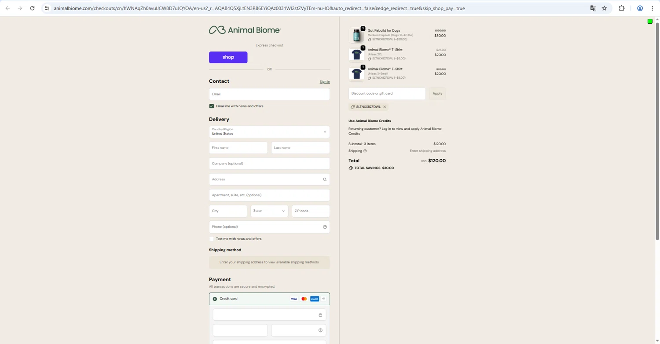
Task: Click the Unisex X-Small T-Shirt thumbnail
Action: point(356,74)
